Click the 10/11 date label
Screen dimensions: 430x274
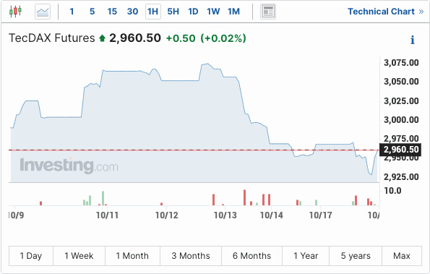(107, 215)
